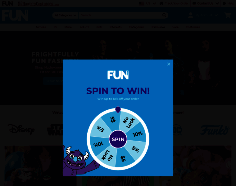The image size is (236, 186).
Task: Open the Movies menu item
Action: tap(41, 27)
